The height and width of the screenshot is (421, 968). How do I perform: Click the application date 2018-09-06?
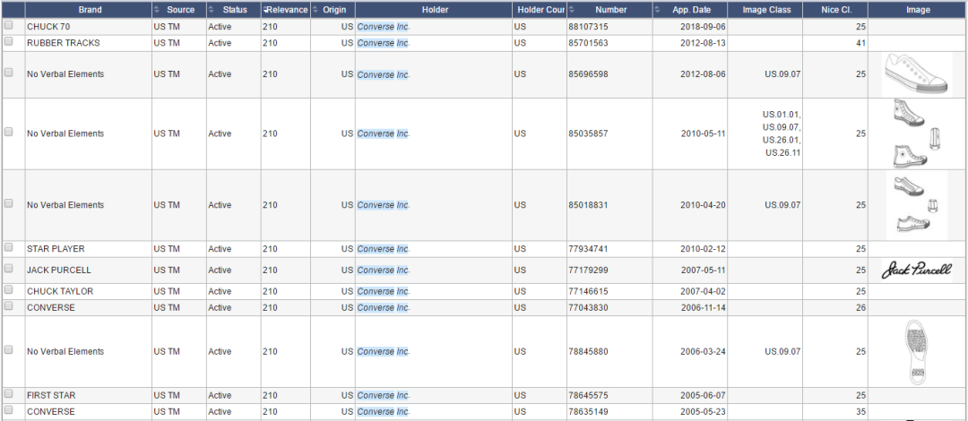point(703,27)
